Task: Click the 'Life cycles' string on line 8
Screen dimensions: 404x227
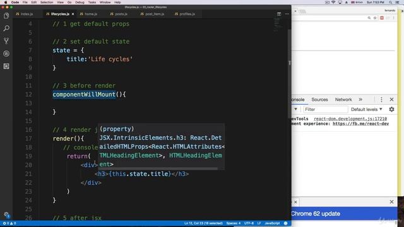Action: [110, 59]
